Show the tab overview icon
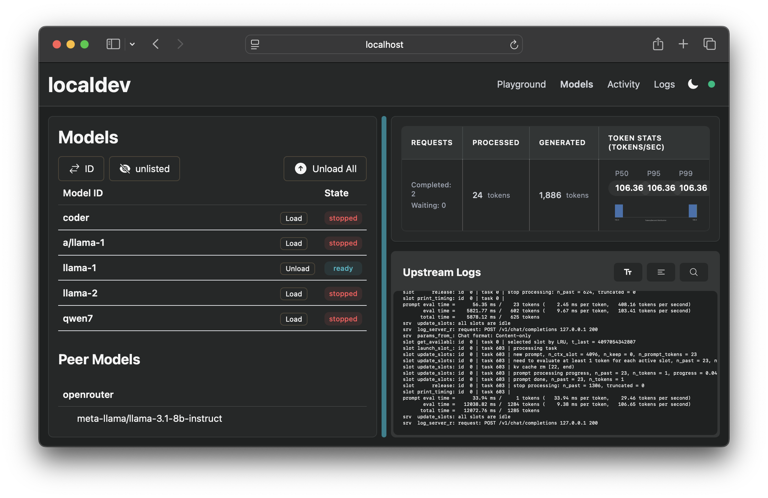 point(709,44)
